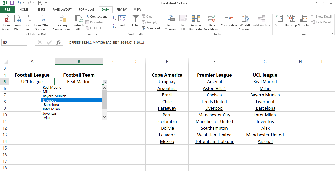Choose Liverpool from the dropdown list

[50, 100]
